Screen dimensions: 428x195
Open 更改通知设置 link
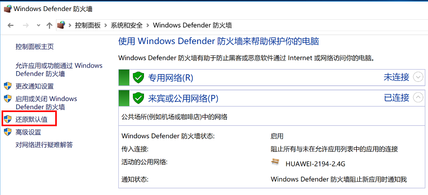(35, 86)
